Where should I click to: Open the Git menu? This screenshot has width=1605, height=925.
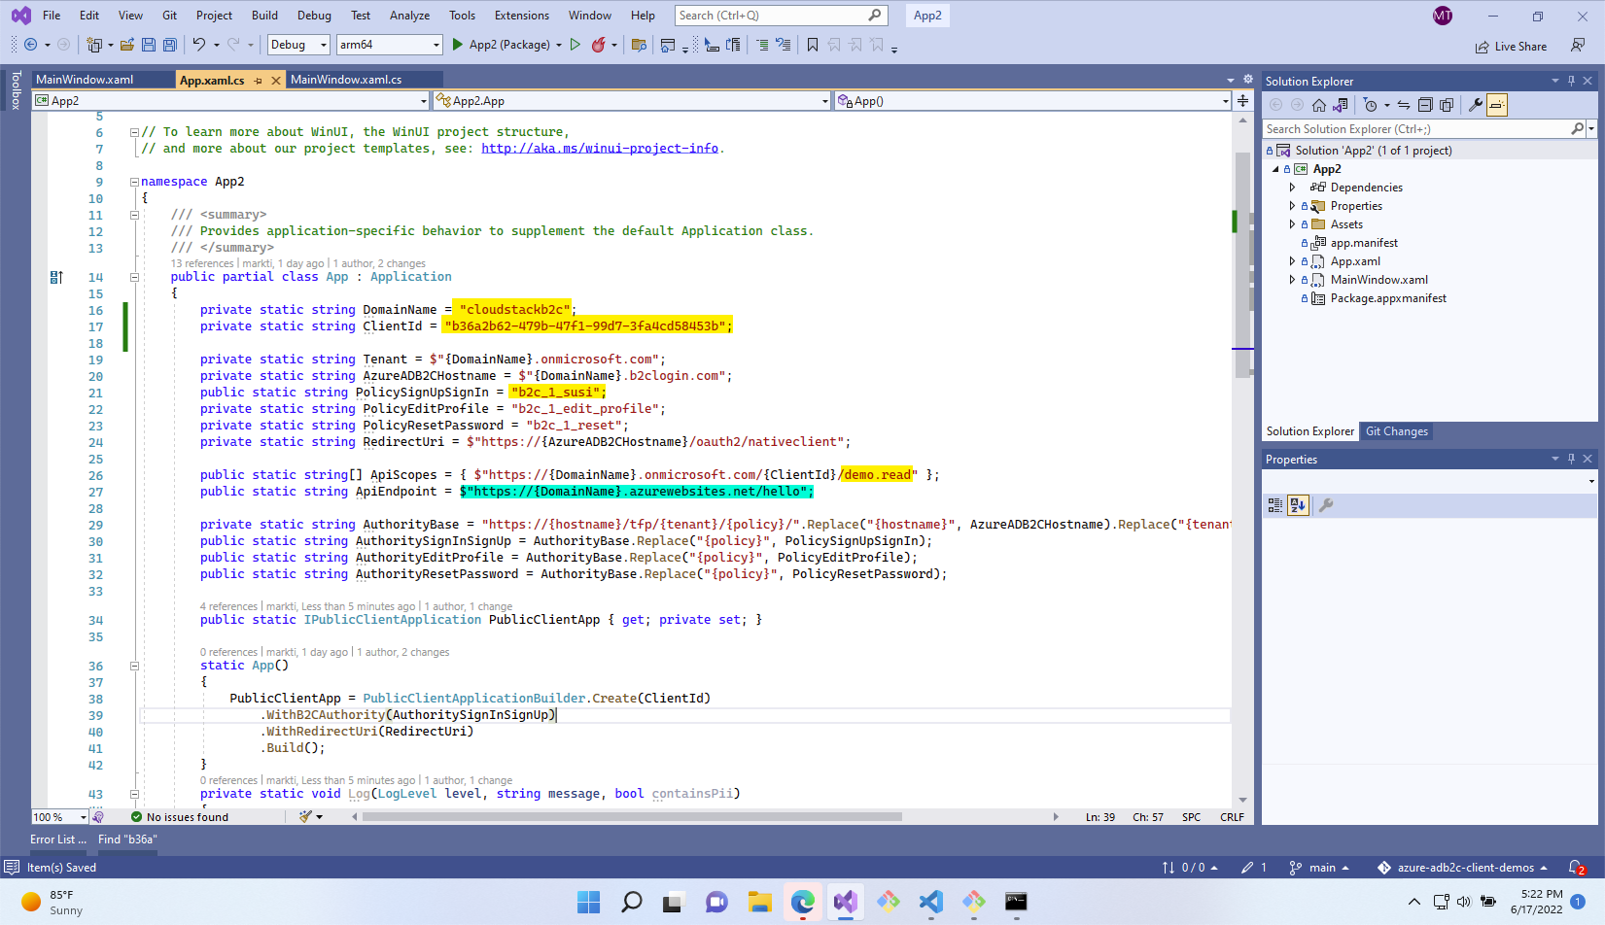click(x=169, y=16)
